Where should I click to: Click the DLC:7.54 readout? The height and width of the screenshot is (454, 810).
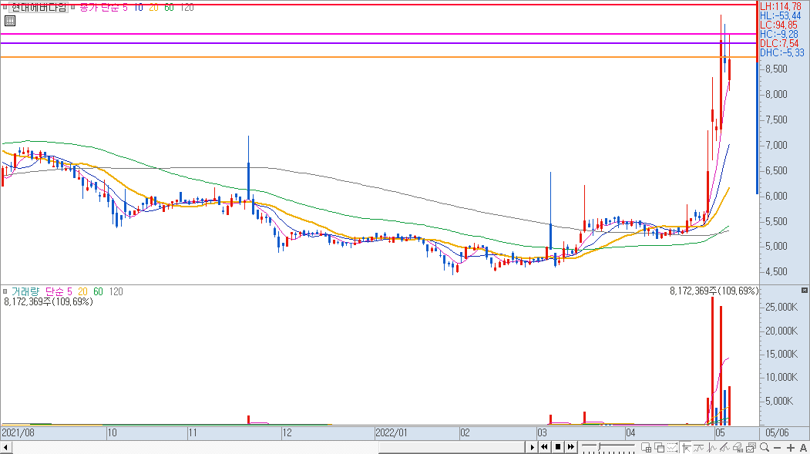click(779, 43)
